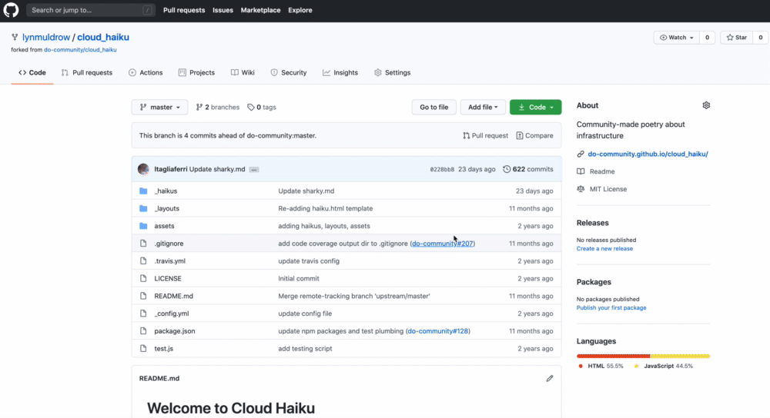Open the About section settings gear
Image resolution: width=770 pixels, height=418 pixels.
tap(706, 105)
